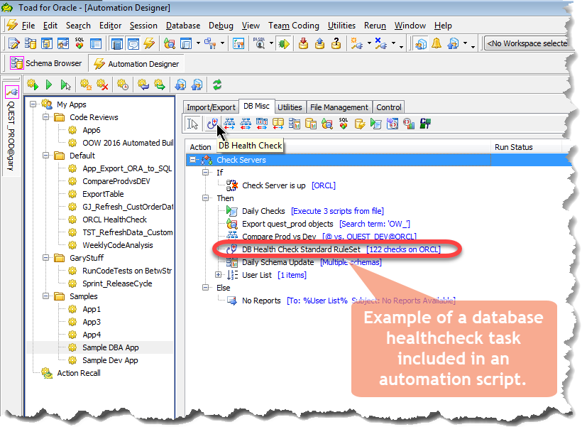Collapse the Default folder
The image size is (582, 427).
tap(45, 156)
